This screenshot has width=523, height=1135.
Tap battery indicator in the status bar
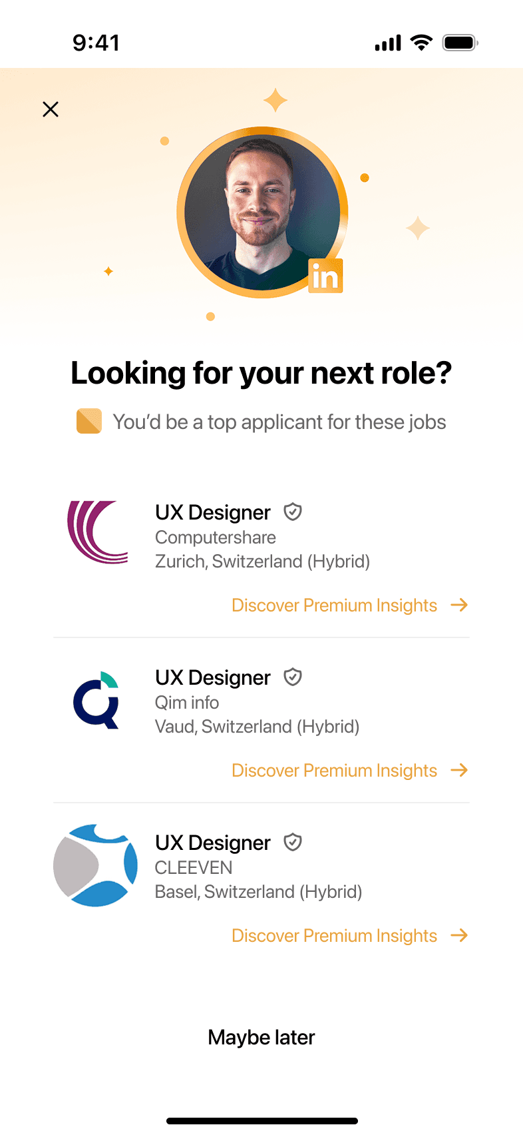point(460,43)
